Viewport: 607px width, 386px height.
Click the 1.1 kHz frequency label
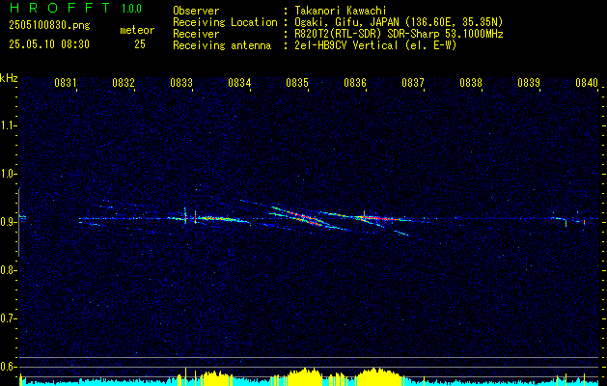(x=8, y=125)
